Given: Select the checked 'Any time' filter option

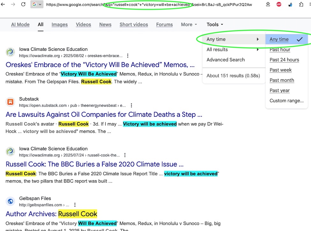Looking at the screenshot, I should (x=279, y=39).
